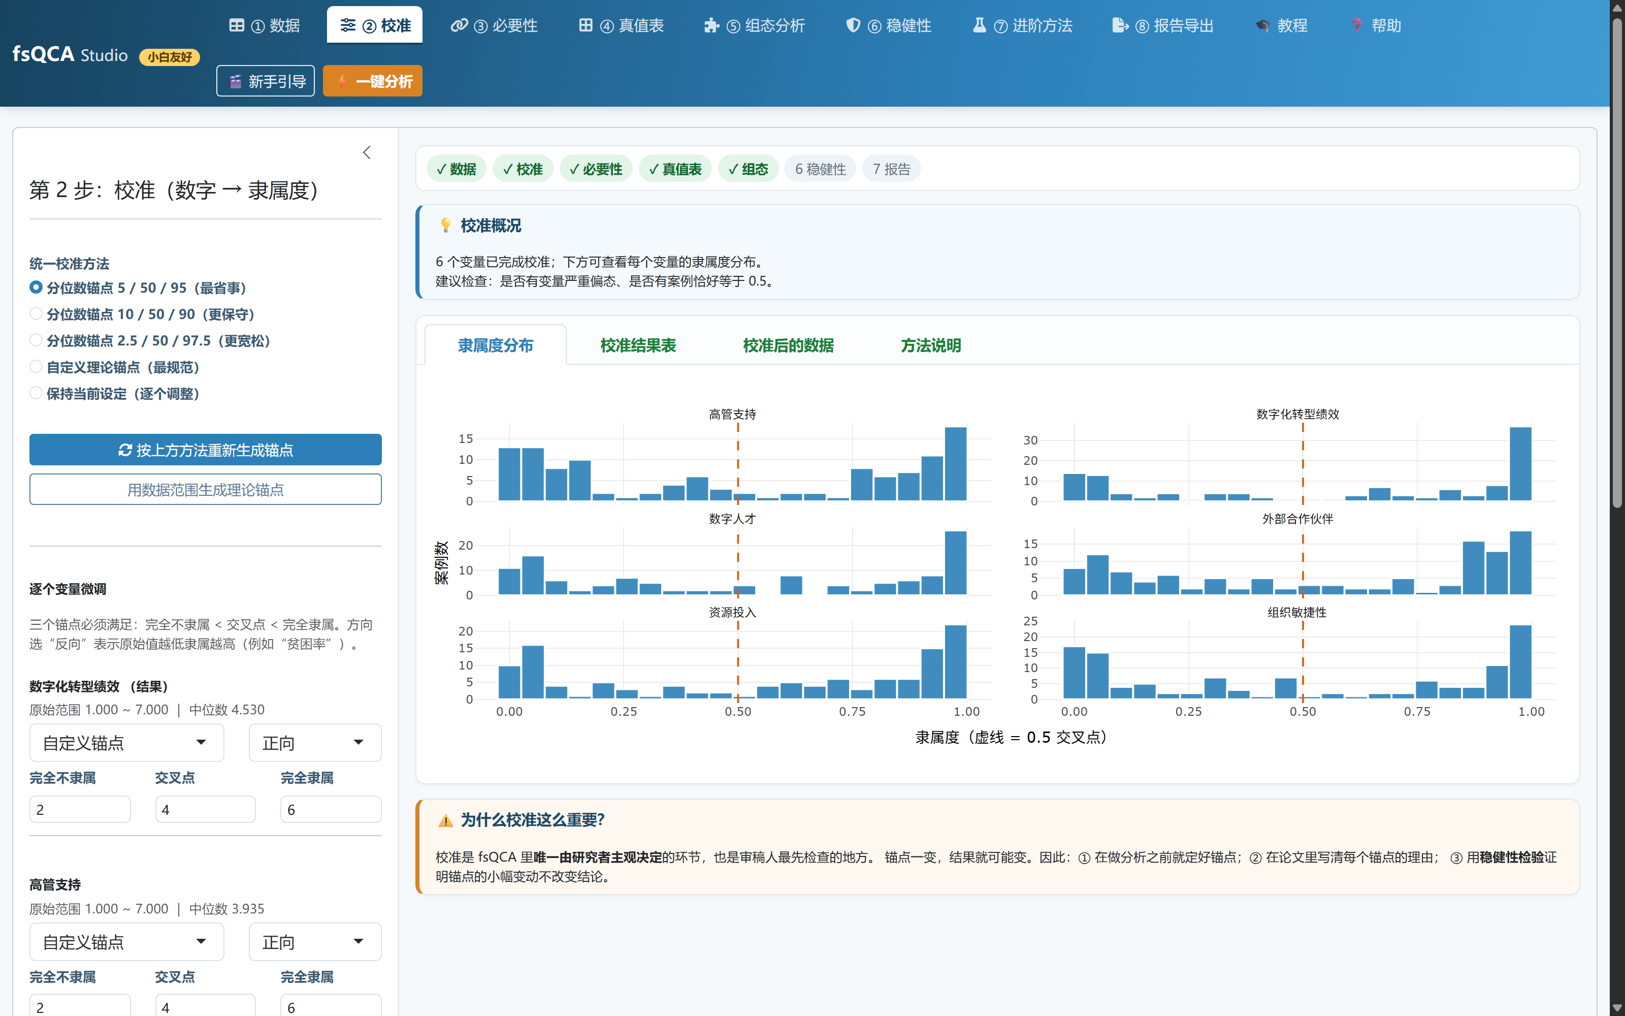Screen dimensions: 1625x1016
Task: Select 保持当前设定 radio option
Action: (36, 393)
